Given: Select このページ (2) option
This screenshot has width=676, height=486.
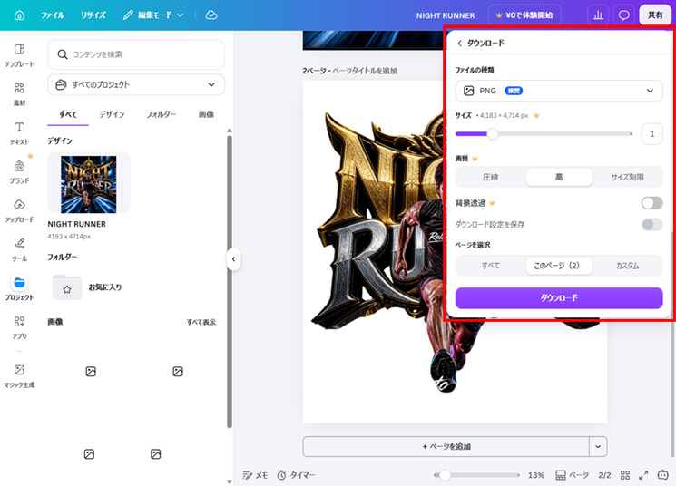Looking at the screenshot, I should click(559, 266).
